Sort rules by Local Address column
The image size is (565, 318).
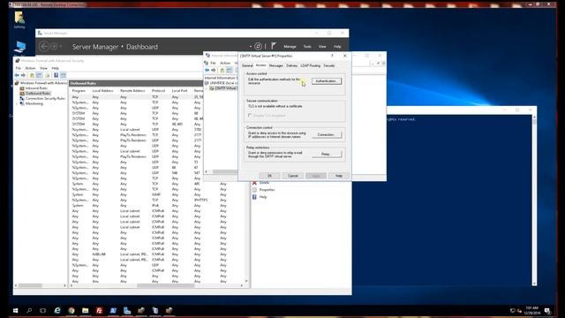[102, 90]
